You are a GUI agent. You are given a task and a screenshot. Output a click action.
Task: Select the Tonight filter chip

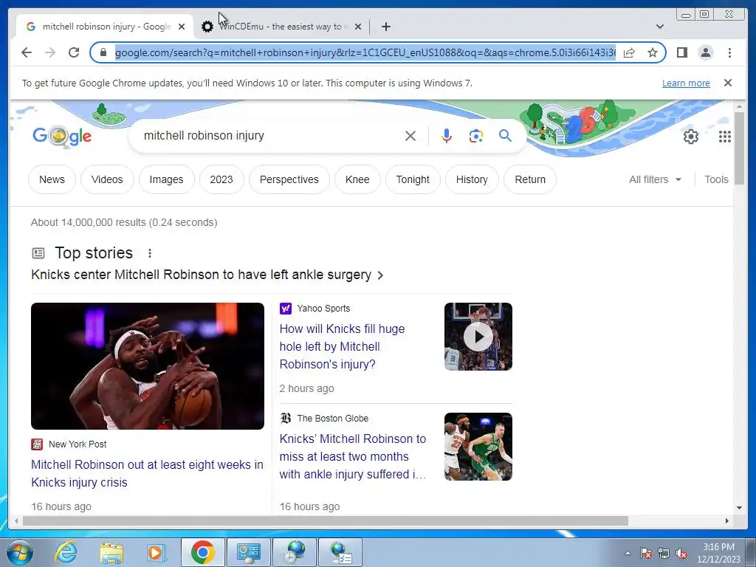click(413, 179)
